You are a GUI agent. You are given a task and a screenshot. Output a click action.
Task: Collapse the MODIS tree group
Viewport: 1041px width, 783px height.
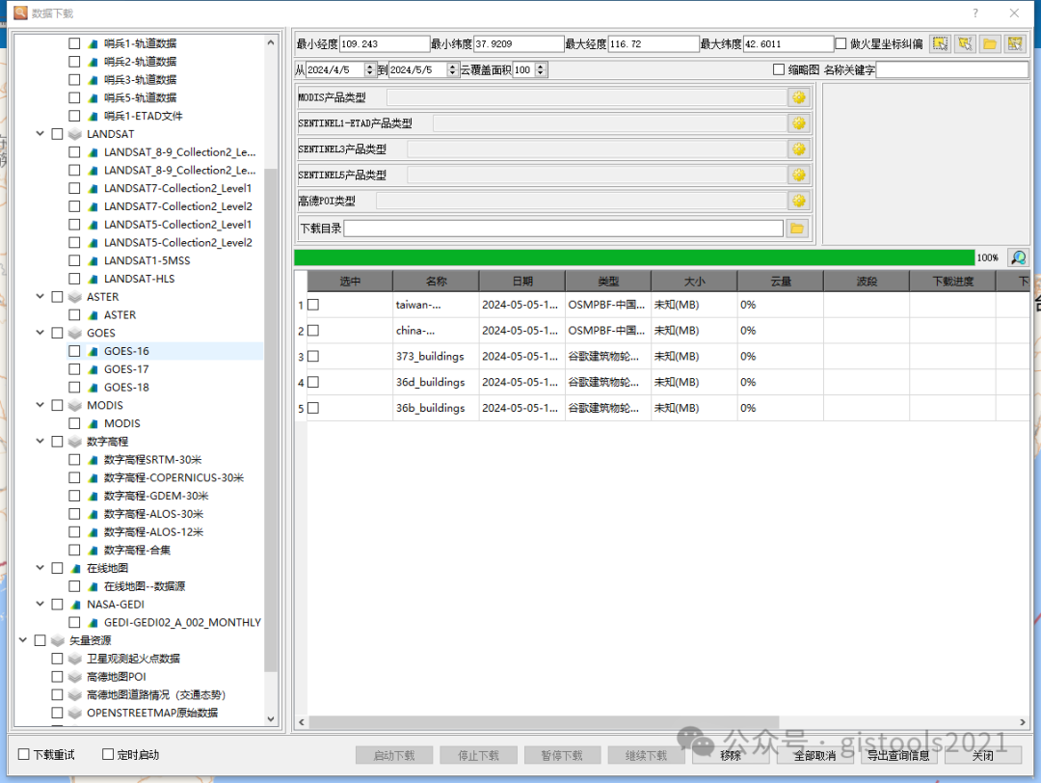[40, 405]
